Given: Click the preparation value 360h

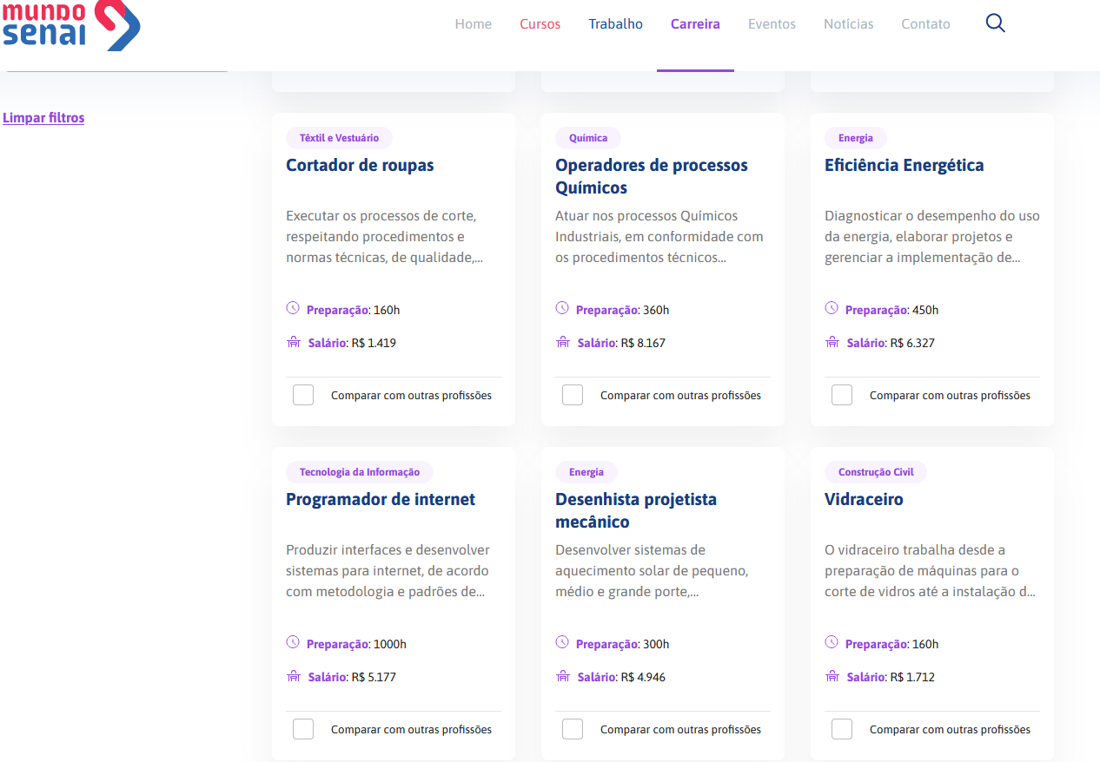Looking at the screenshot, I should 656,310.
